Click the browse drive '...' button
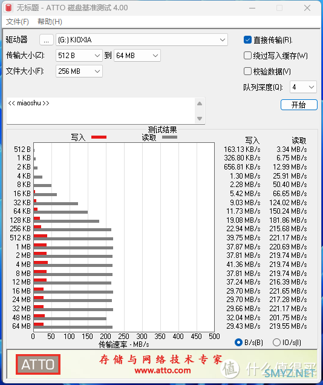This screenshot has width=323, height=385. (47, 40)
